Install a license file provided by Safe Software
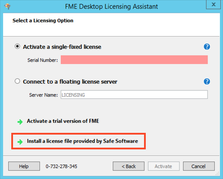Screen dimensions: 223x179 pyautogui.click(x=82, y=141)
